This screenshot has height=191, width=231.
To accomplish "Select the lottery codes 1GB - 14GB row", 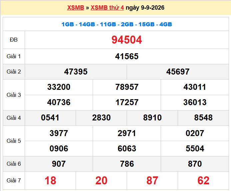I will click(117, 24).
